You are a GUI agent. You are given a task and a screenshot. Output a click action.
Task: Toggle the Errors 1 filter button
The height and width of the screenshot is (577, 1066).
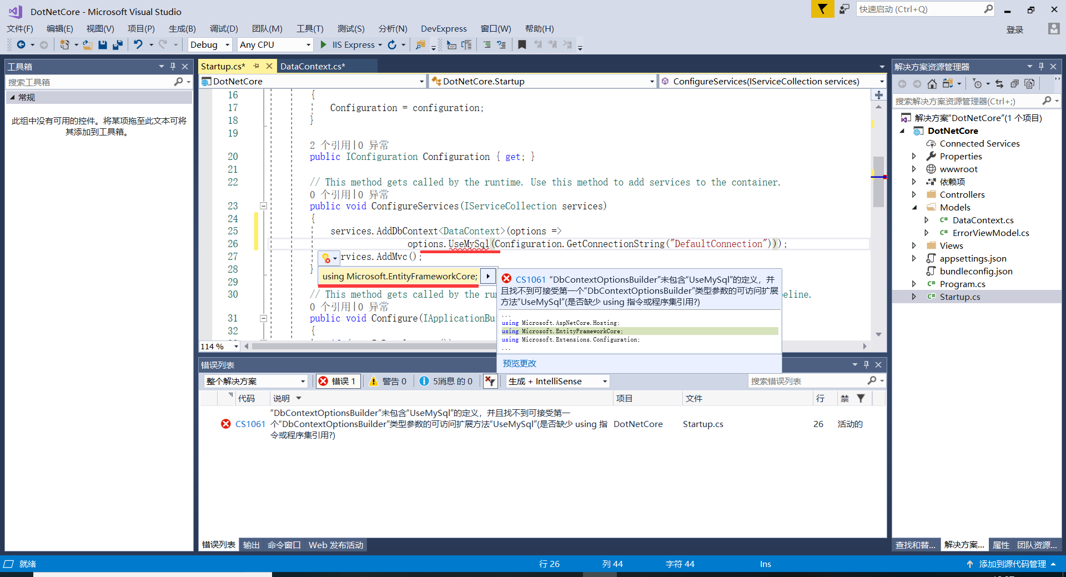coord(338,381)
